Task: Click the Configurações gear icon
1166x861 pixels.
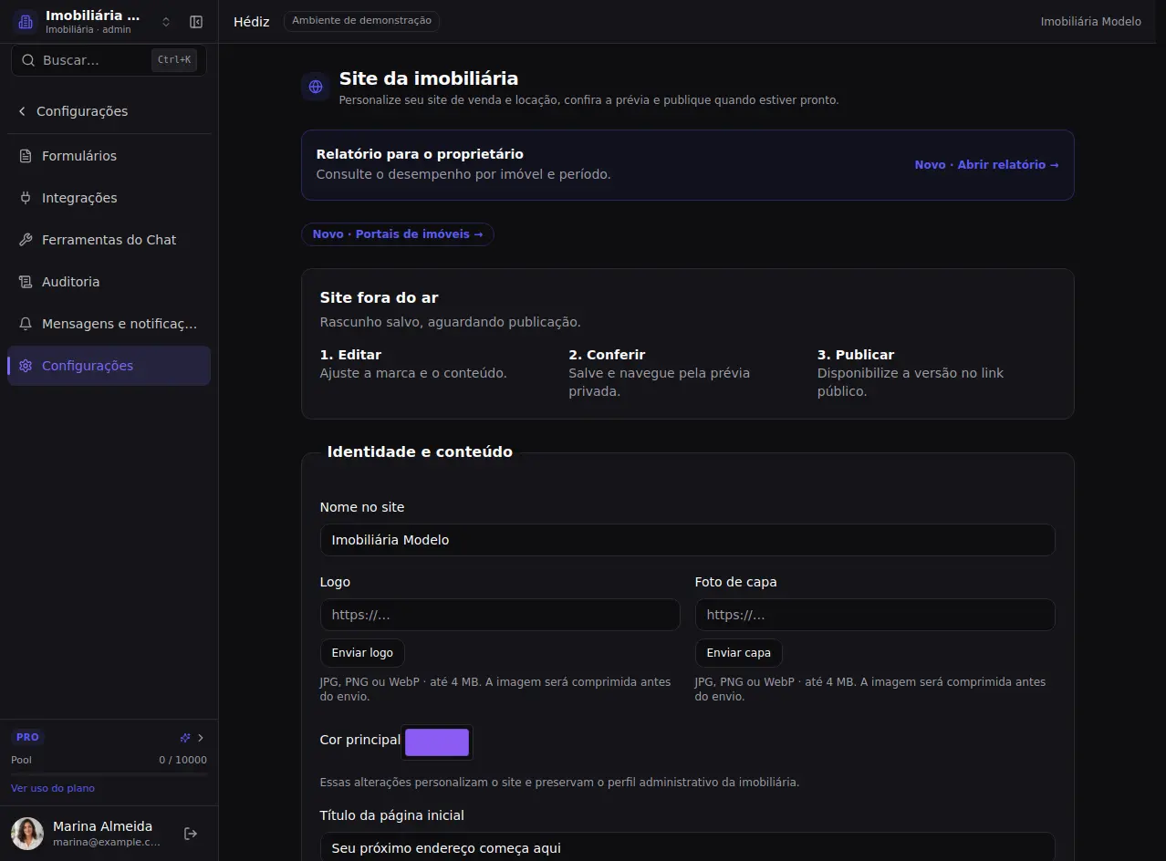Action: tap(26, 366)
